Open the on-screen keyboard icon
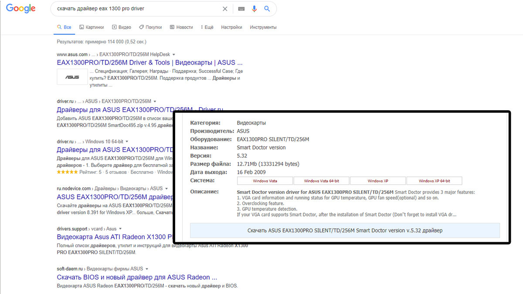 (241, 9)
